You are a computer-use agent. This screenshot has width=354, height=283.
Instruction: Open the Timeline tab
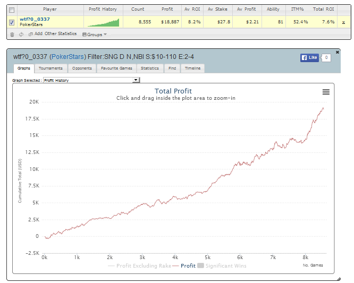192,68
